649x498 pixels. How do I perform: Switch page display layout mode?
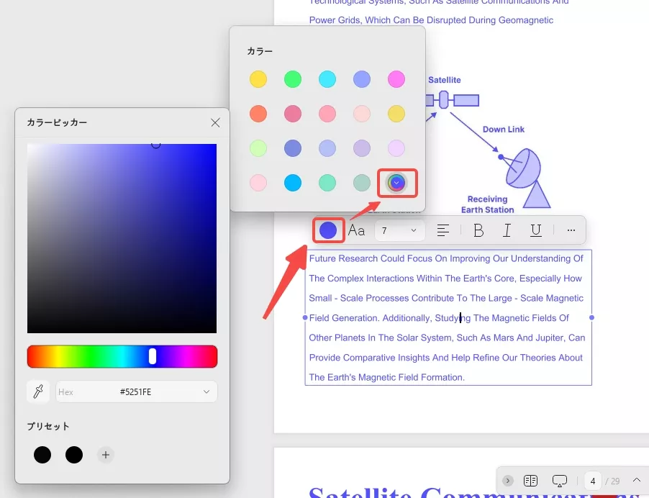click(530, 481)
